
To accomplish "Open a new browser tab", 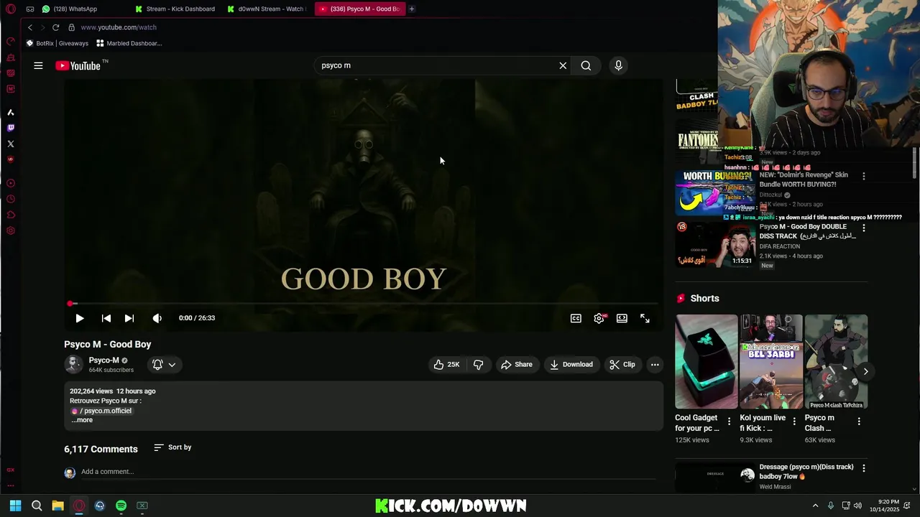I will (412, 9).
